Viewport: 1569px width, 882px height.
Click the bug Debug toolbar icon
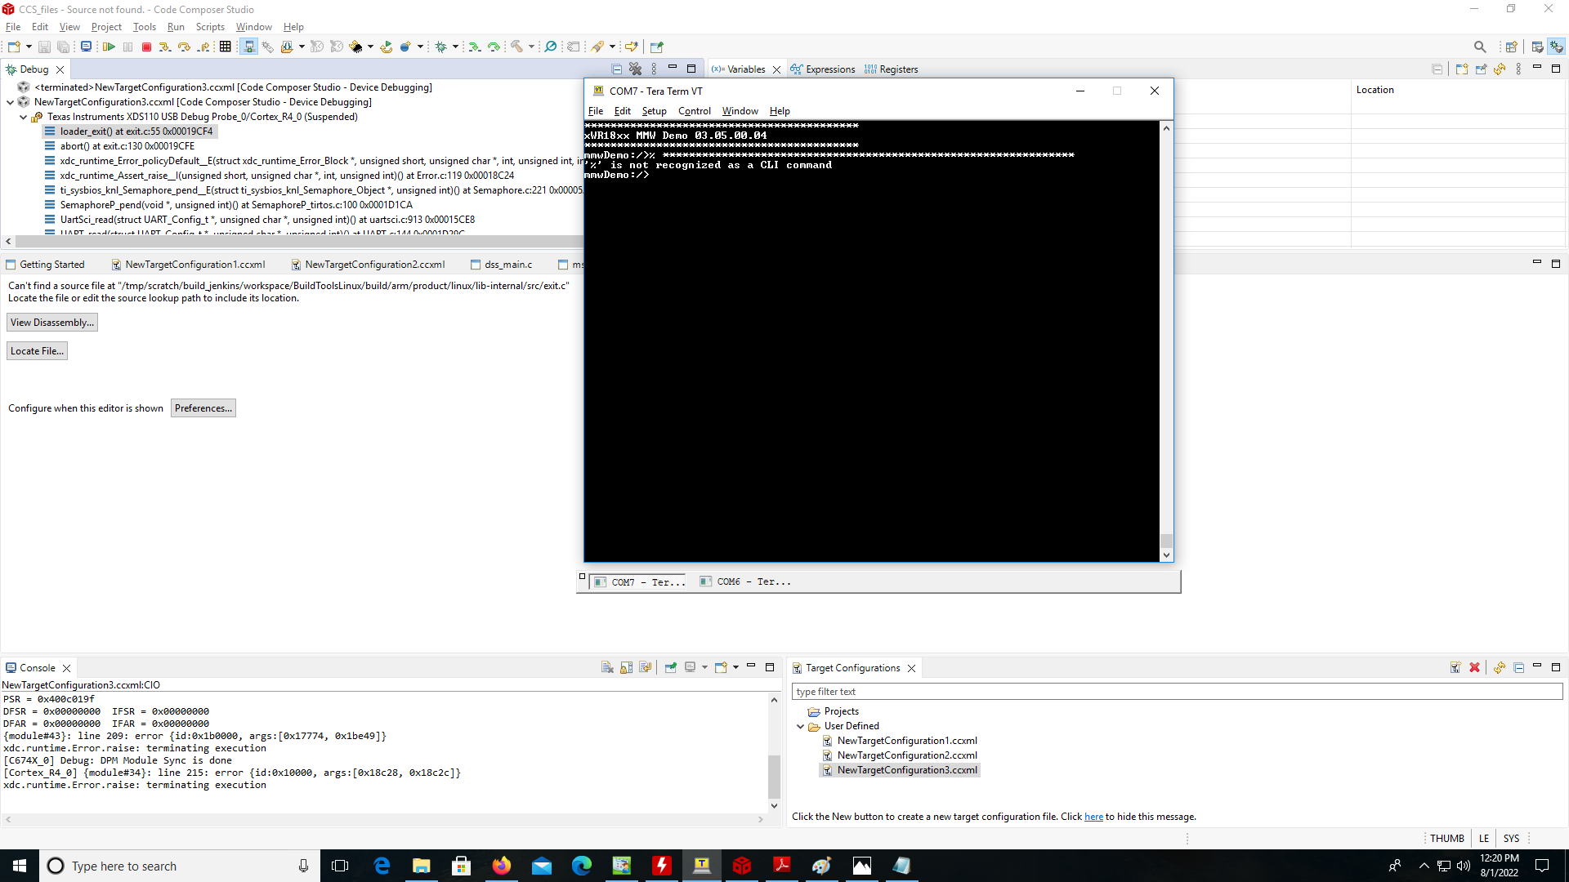pos(440,47)
